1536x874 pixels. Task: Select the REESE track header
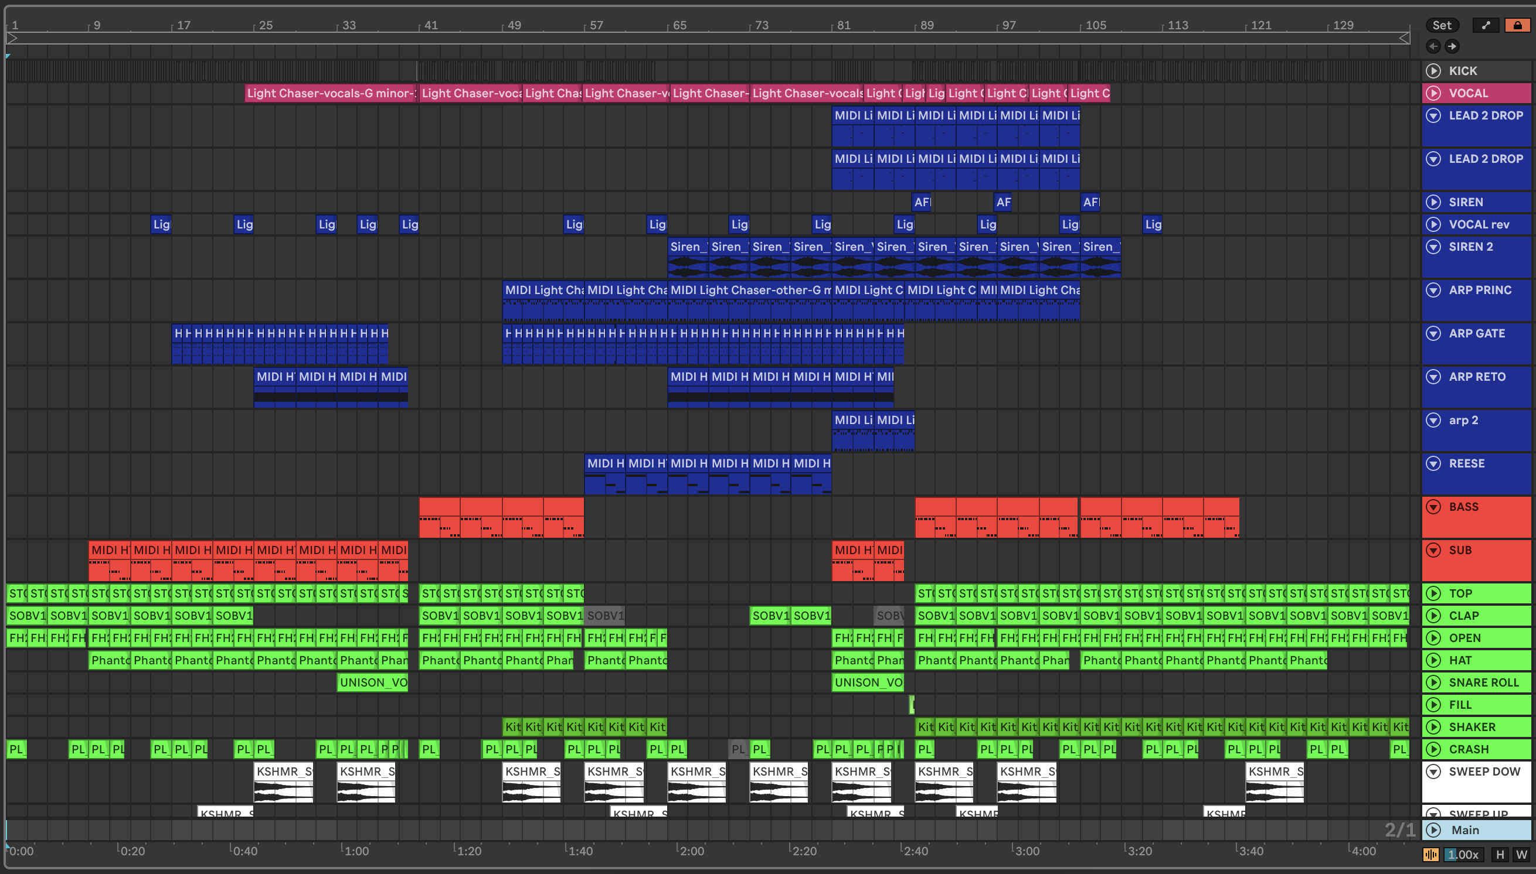coord(1466,463)
